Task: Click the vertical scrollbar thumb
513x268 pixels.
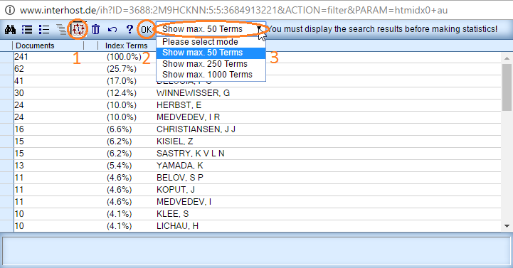Action: pos(507,87)
